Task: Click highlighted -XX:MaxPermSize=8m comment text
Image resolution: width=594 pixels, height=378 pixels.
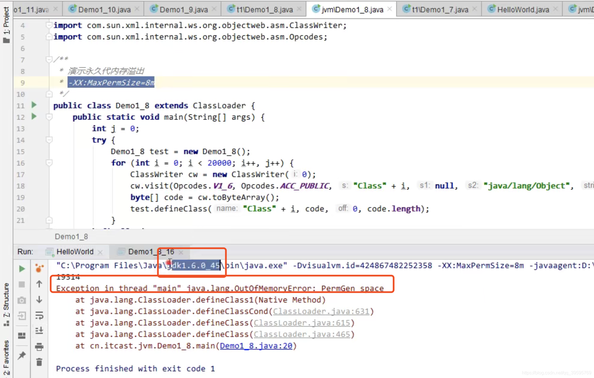Action: click(x=111, y=83)
